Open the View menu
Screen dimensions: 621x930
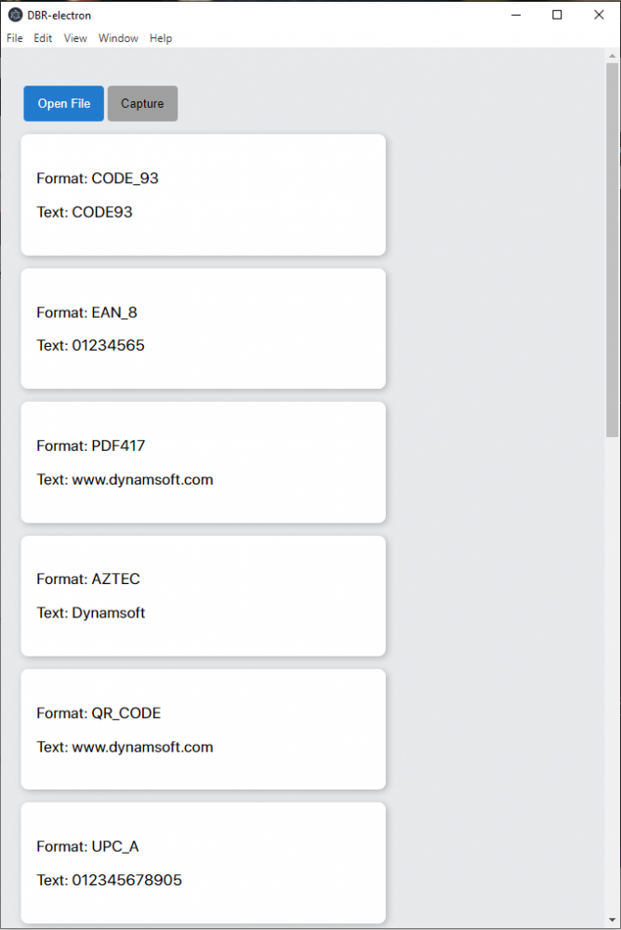pos(75,38)
